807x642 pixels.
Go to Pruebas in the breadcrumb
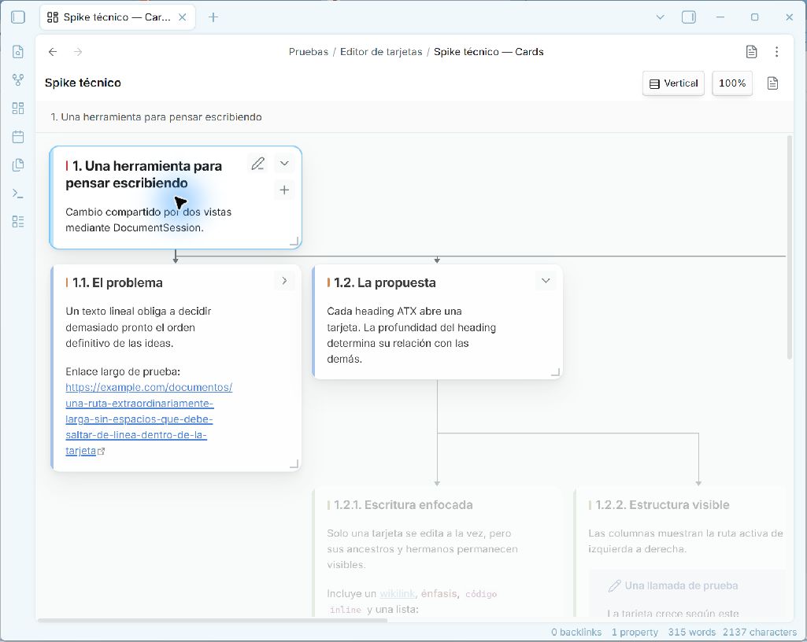(x=309, y=51)
